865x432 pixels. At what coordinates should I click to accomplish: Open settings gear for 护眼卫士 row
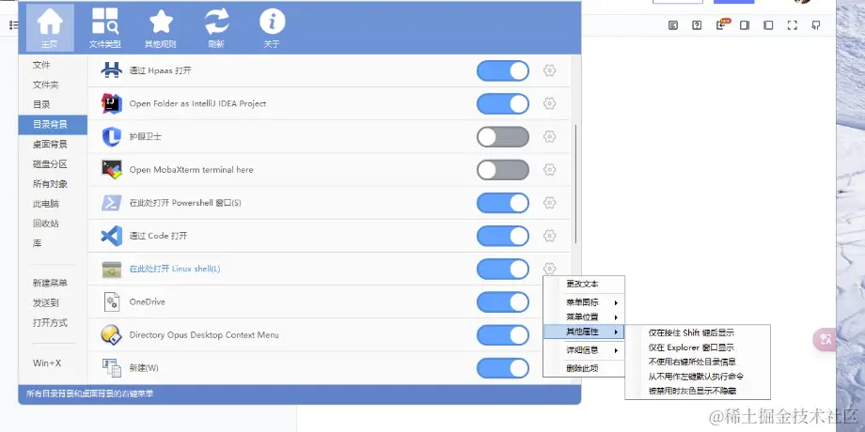coord(549,137)
